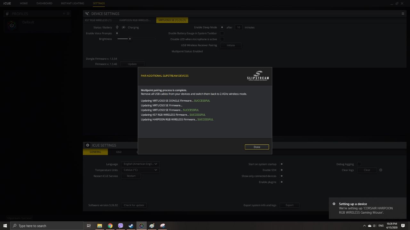Click 'Software version 3.26.92' text
The width and height of the screenshot is (410, 230).
(103, 205)
